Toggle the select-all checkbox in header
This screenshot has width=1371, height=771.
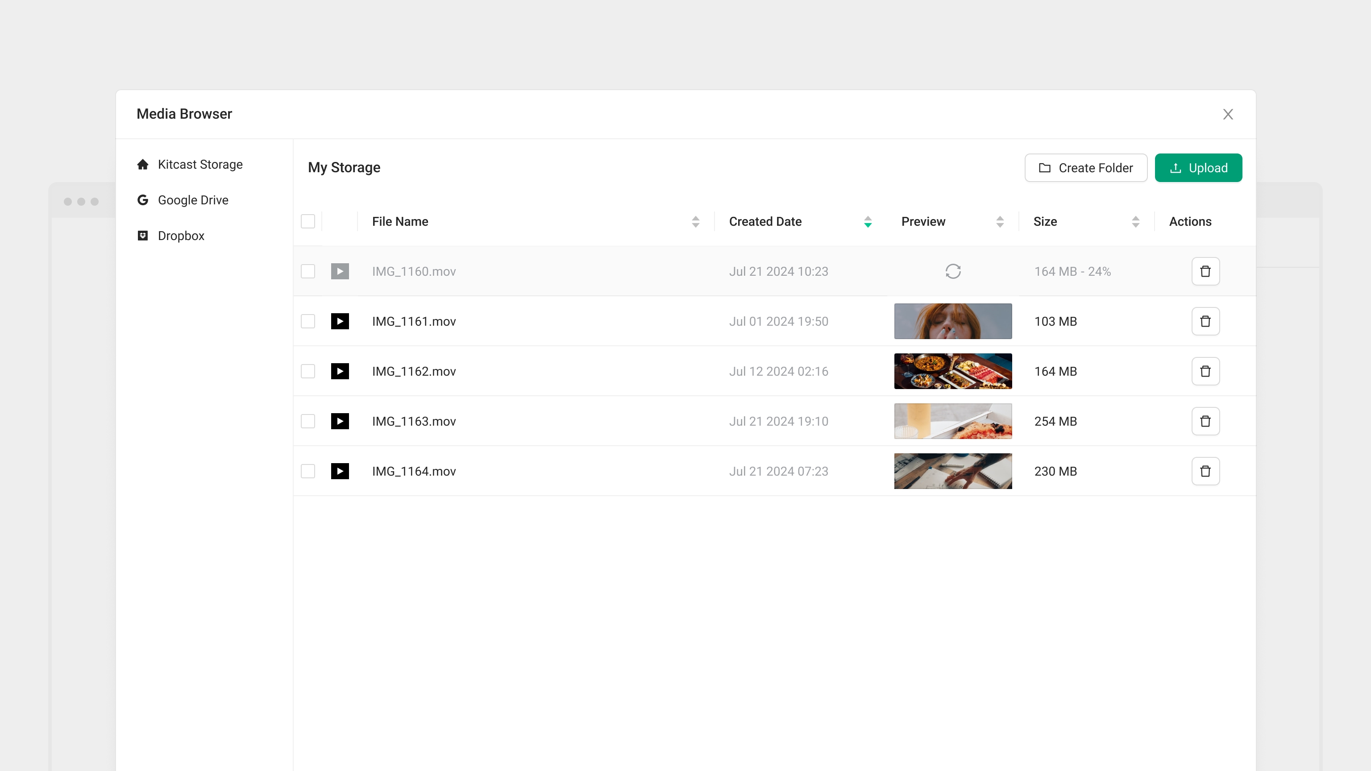[x=307, y=221]
